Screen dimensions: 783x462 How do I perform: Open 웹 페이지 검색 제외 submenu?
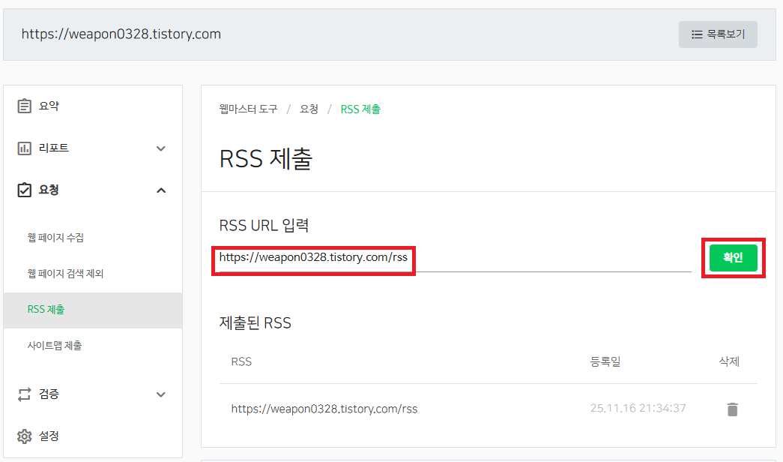pyautogui.click(x=65, y=274)
